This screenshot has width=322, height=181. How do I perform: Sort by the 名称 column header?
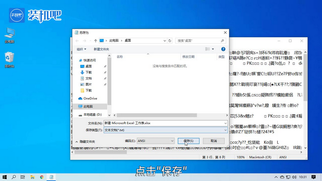click(120, 57)
